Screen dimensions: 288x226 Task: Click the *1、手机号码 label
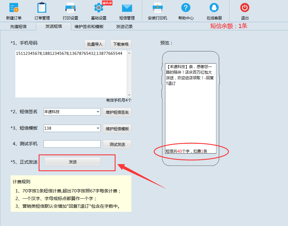click(x=24, y=43)
